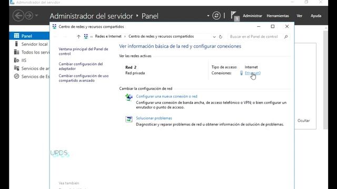The height and width of the screenshot is (189, 337).
Task: Click the new connection setup icon
Action: click(x=129, y=97)
